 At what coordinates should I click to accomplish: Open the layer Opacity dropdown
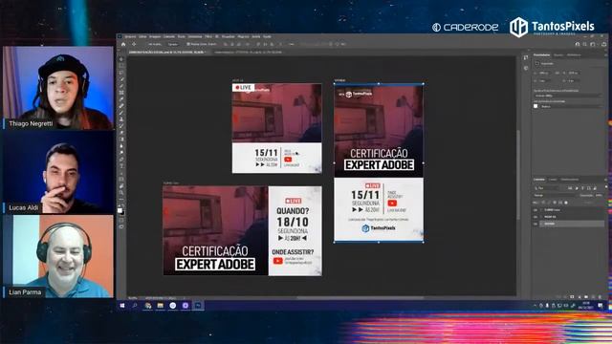point(599,195)
